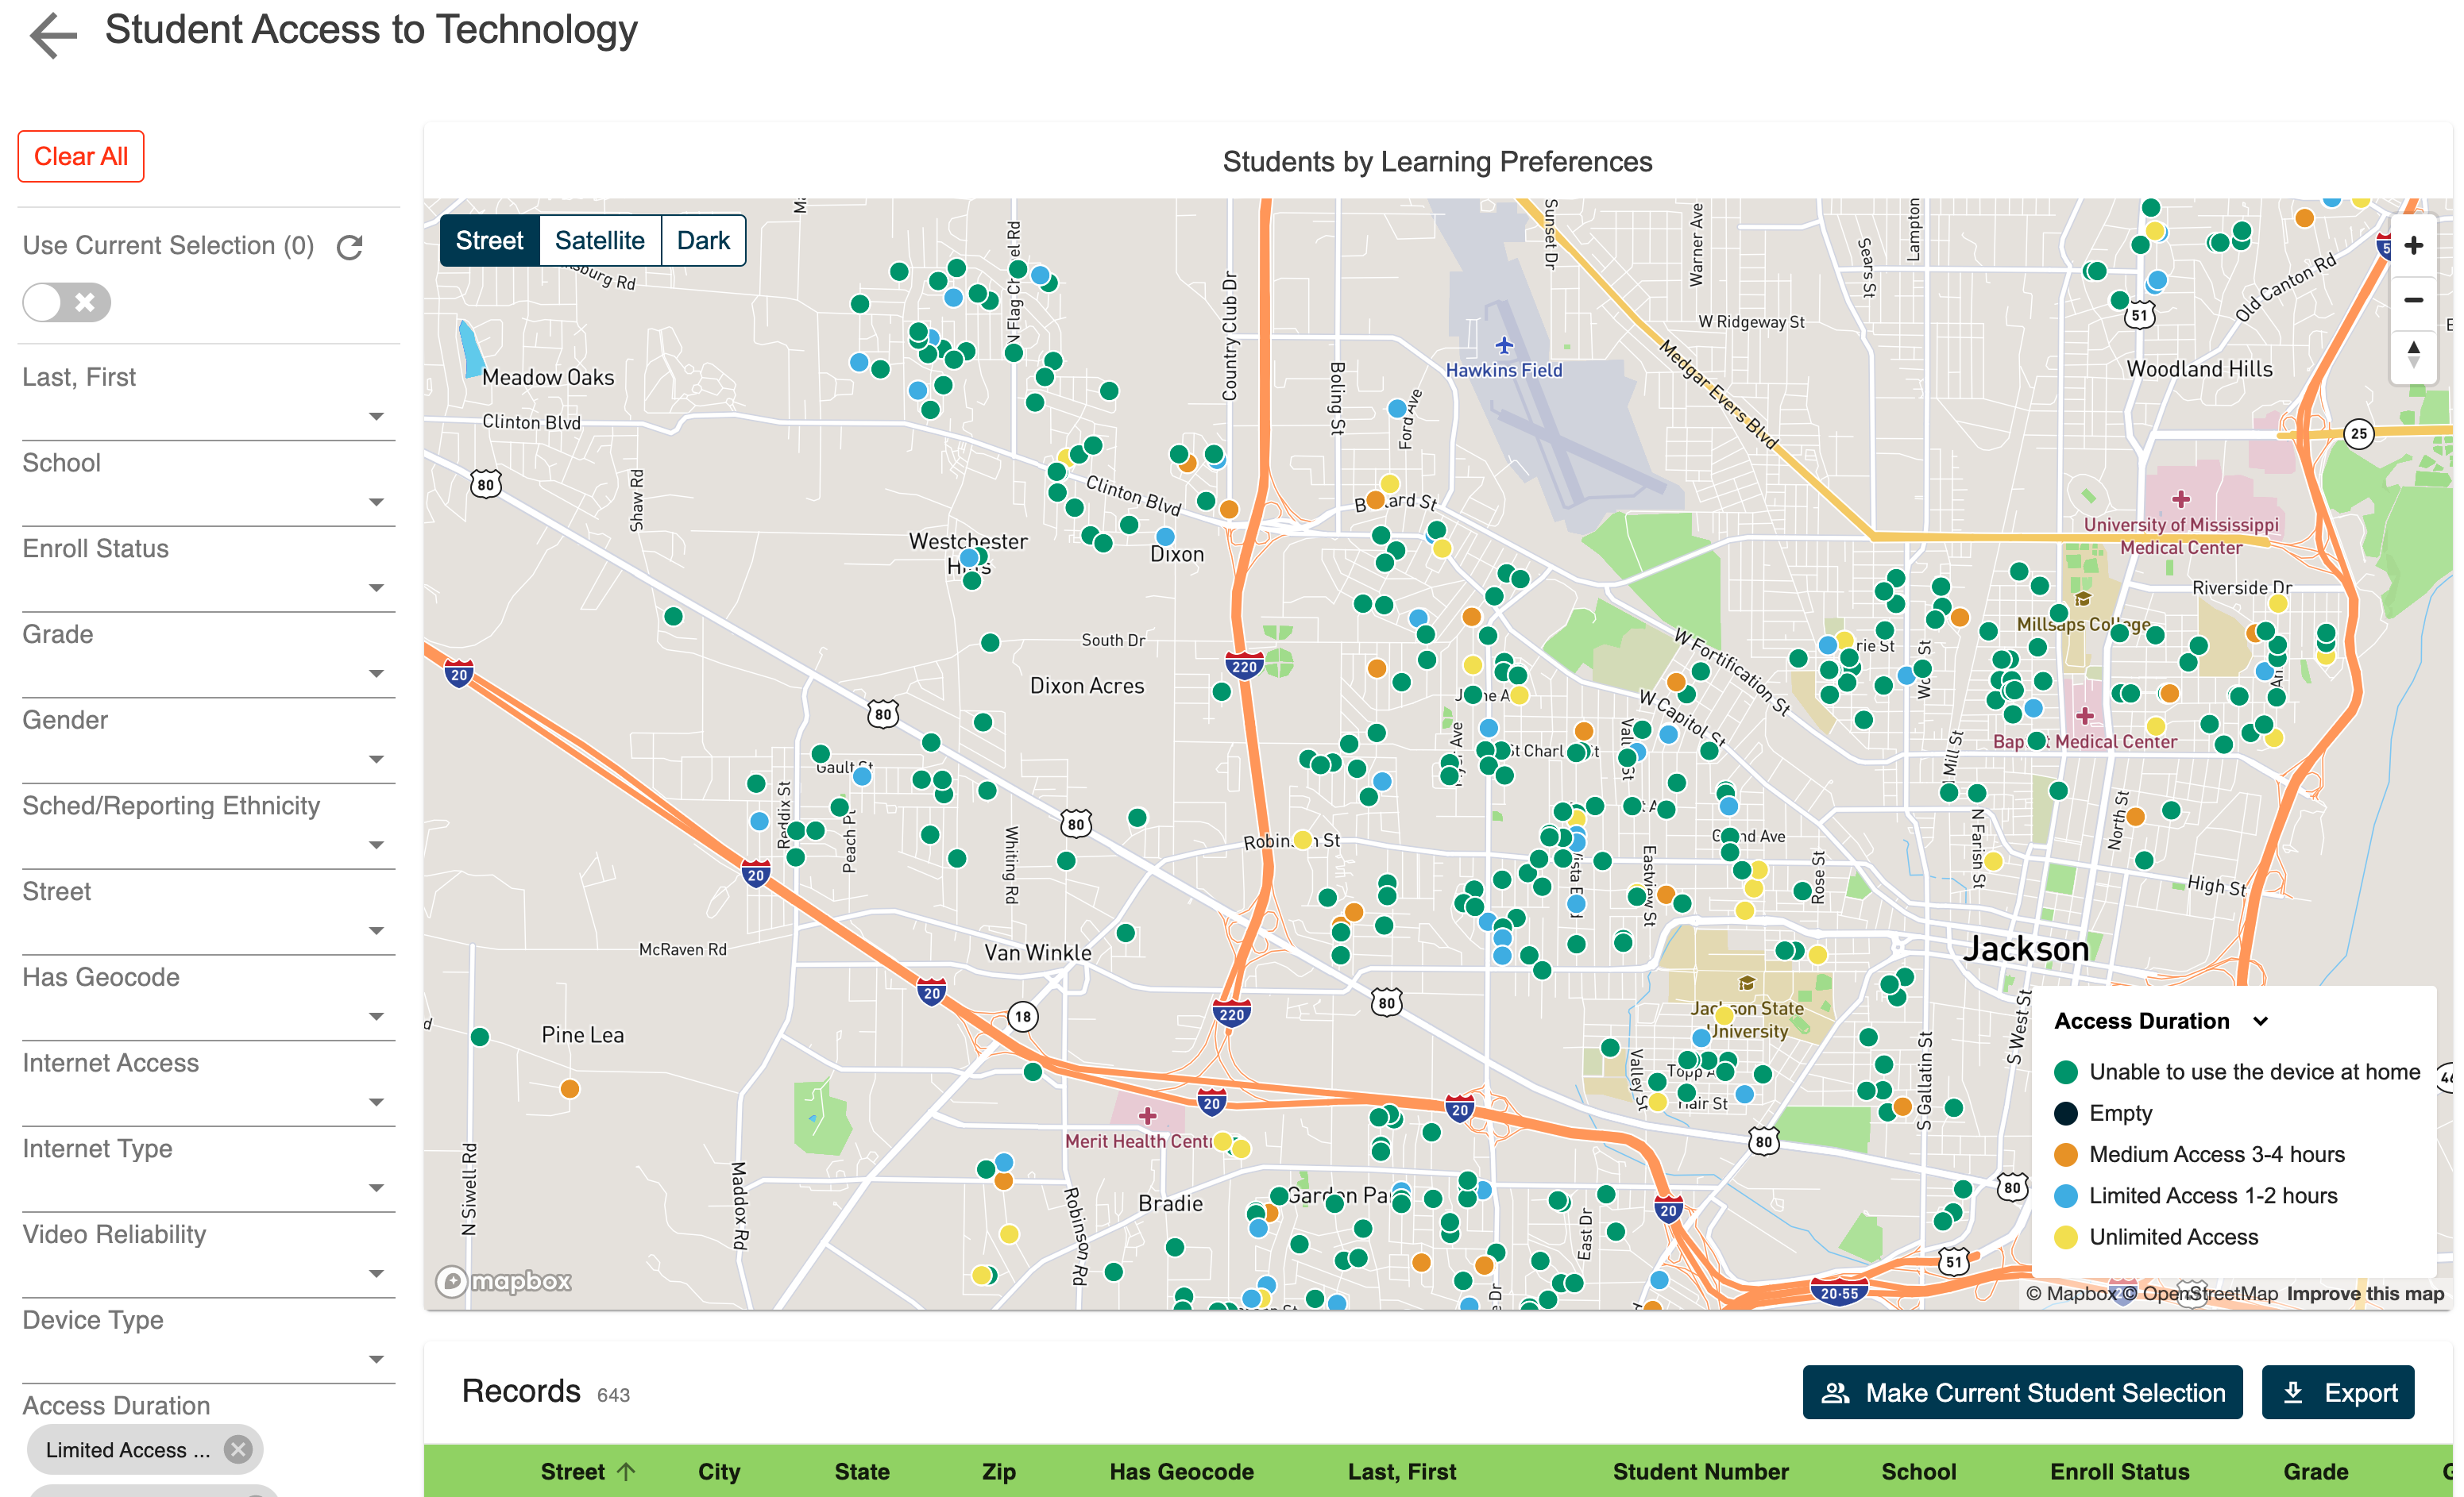2464x1497 pixels.
Task: Toggle Medium Access 3-4 hours legend entry
Action: [2215, 1154]
